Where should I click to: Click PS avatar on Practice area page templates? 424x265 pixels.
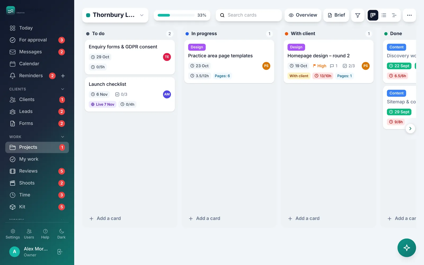pos(266,66)
